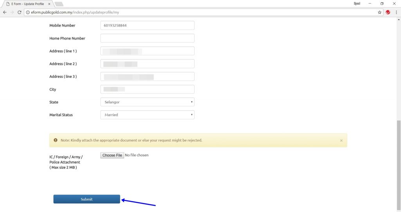Open the State dropdown showing Selangor
401x212 pixels.
coord(147,102)
